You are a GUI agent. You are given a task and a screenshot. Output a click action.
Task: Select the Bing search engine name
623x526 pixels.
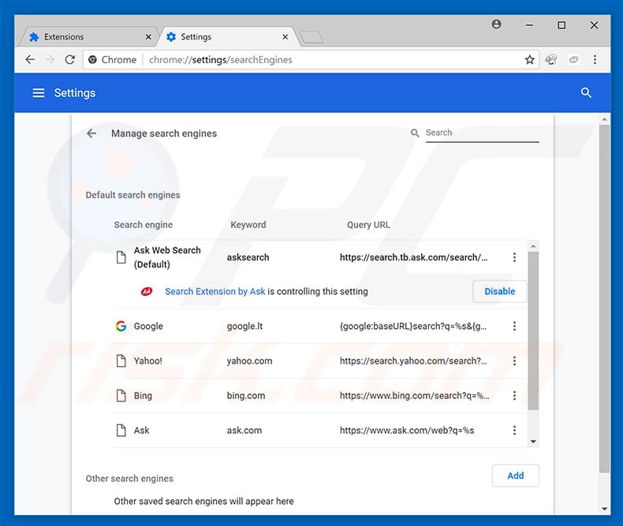143,396
